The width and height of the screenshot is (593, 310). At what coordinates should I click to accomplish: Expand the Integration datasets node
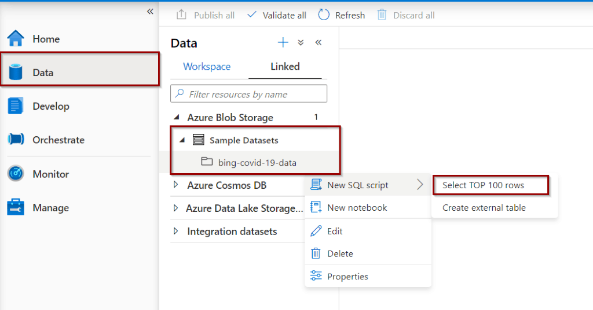tap(175, 231)
